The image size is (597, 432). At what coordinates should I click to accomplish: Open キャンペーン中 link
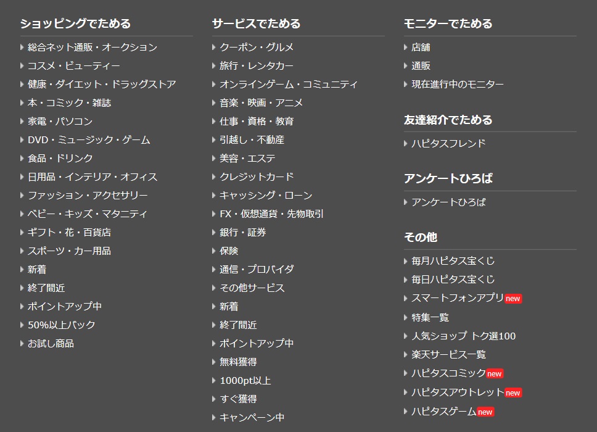(x=252, y=418)
